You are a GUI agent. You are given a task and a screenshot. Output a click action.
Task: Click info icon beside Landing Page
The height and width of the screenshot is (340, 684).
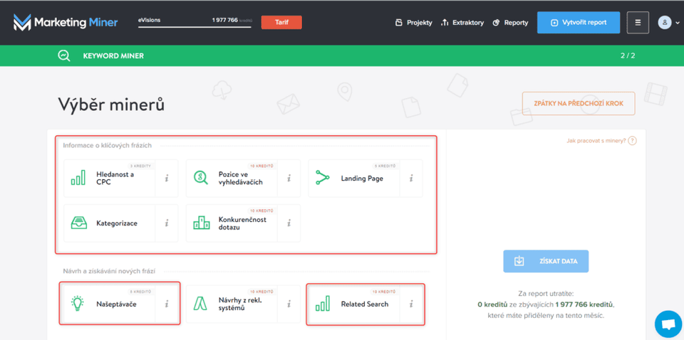[x=411, y=179]
